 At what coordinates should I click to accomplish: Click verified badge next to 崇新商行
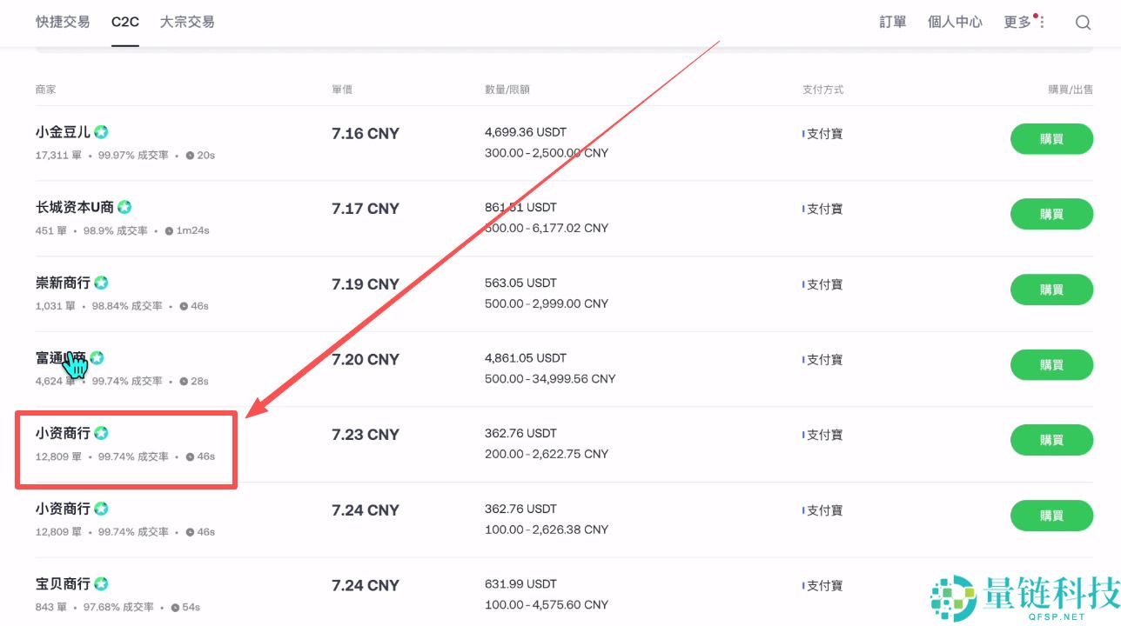pos(101,283)
